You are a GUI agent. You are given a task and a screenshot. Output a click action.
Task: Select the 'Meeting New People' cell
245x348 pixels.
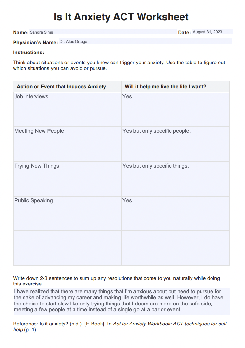67,144
